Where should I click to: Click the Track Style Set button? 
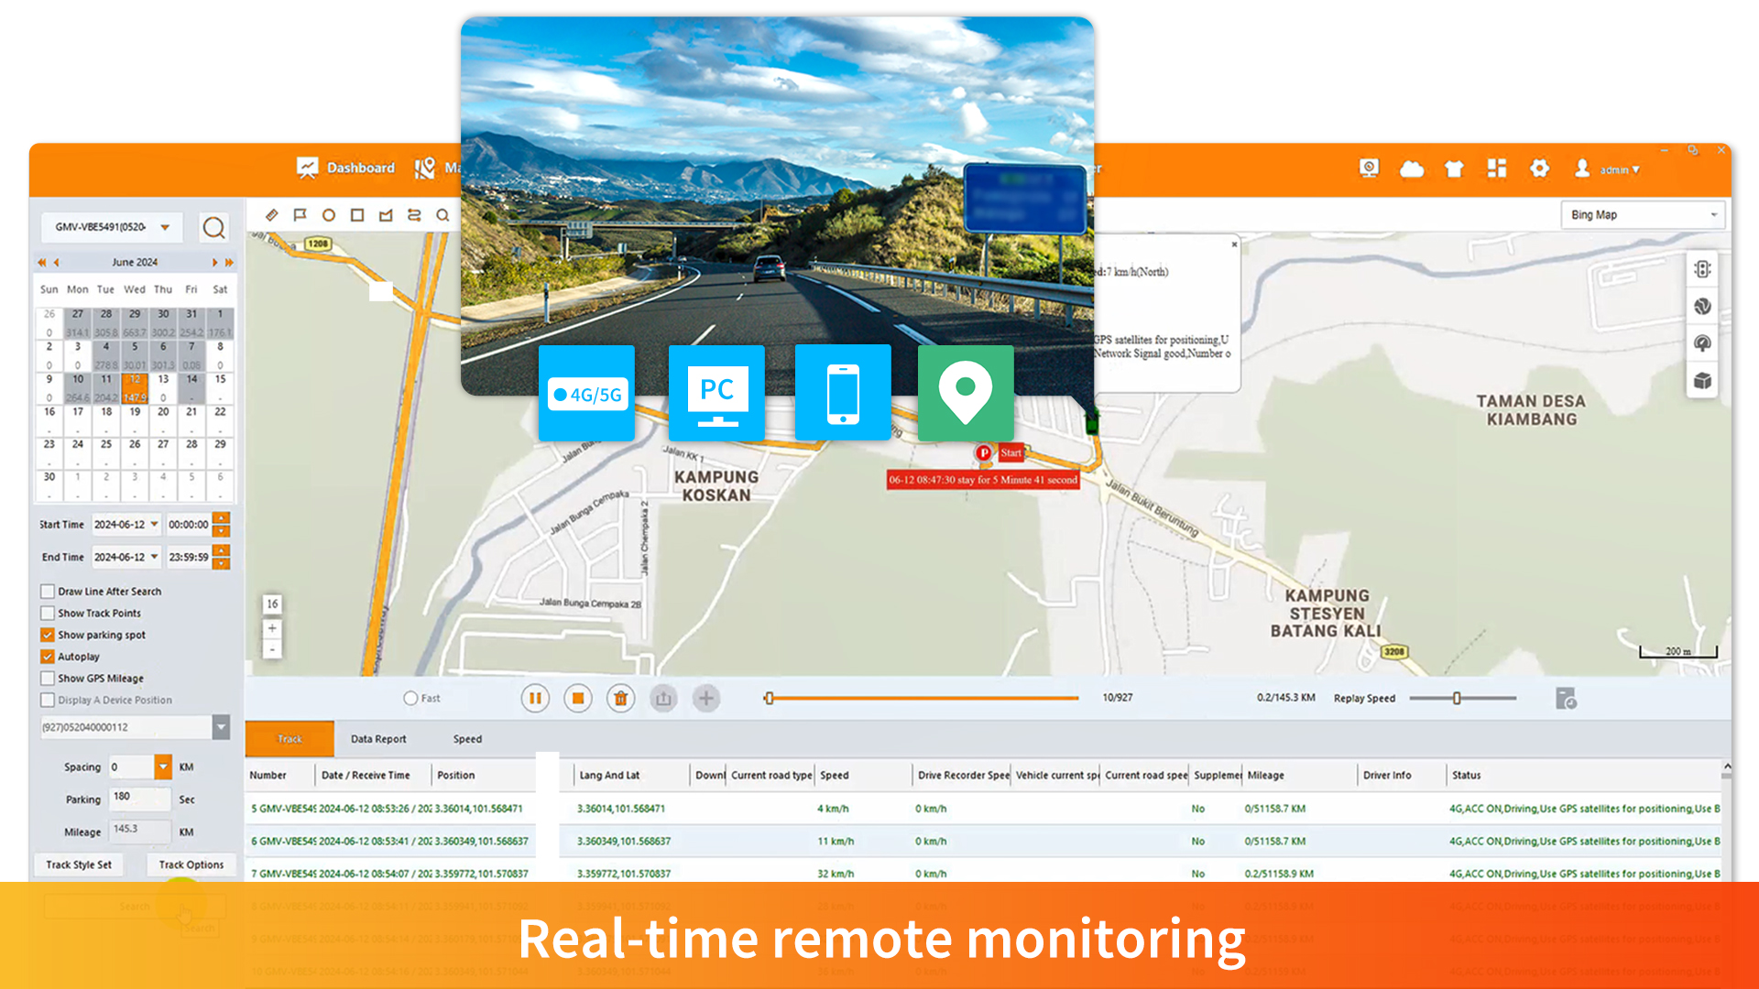pos(79,864)
